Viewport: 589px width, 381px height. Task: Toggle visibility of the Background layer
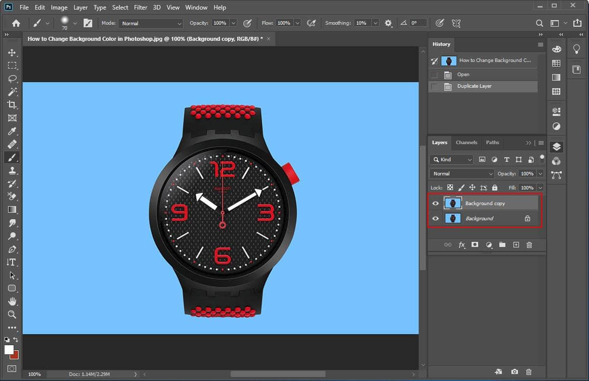(435, 218)
